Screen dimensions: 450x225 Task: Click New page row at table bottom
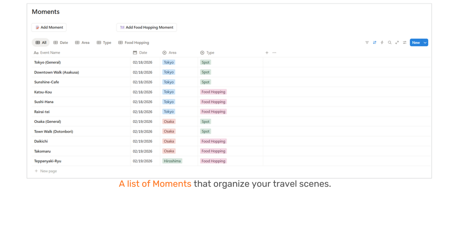pyautogui.click(x=46, y=171)
